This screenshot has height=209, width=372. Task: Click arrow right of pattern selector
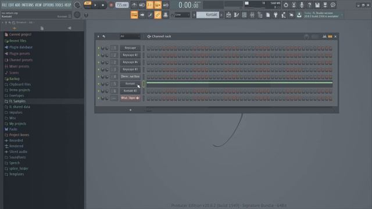[x=221, y=15]
